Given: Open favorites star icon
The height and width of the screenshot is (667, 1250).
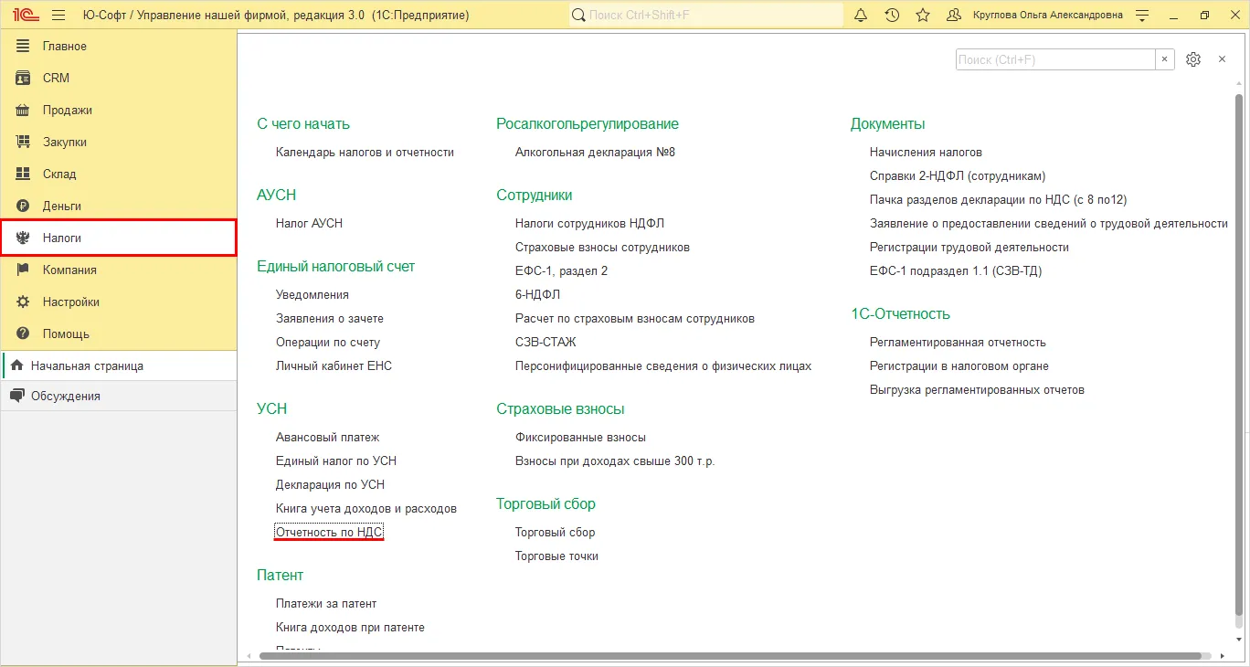Looking at the screenshot, I should click(923, 16).
